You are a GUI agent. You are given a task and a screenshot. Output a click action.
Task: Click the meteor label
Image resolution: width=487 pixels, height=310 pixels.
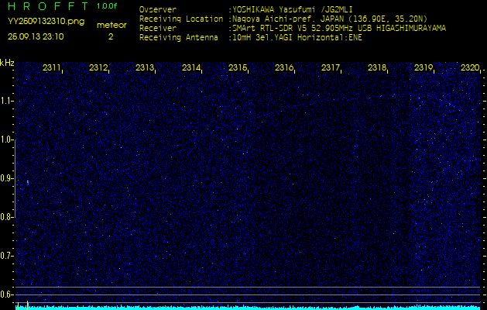[x=111, y=26]
